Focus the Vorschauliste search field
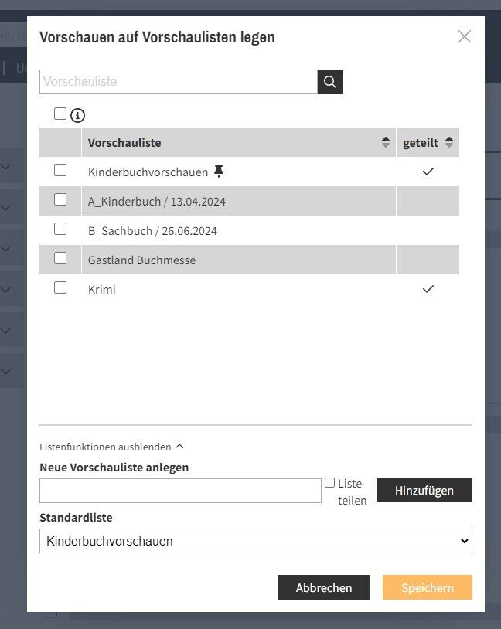The width and height of the screenshot is (501, 629). coord(179,82)
